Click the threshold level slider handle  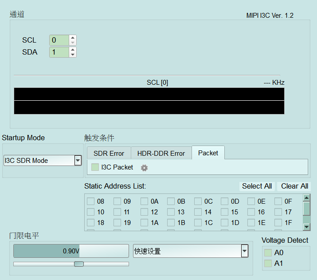tap(79, 264)
